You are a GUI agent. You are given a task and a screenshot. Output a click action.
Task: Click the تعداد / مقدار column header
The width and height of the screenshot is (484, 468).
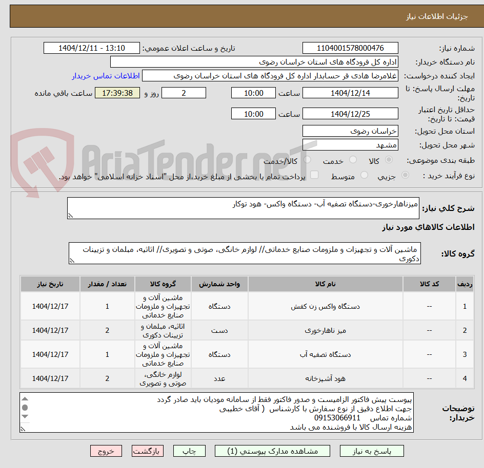[x=108, y=284]
